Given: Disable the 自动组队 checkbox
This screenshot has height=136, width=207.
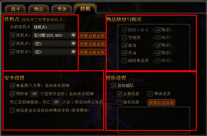Looking at the screenshot, I should pos(114,86).
